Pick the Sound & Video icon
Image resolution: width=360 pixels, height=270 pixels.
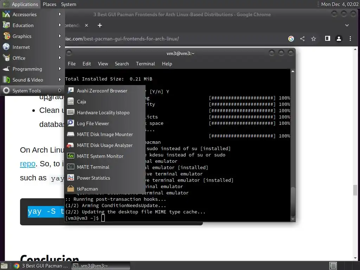tap(6, 80)
